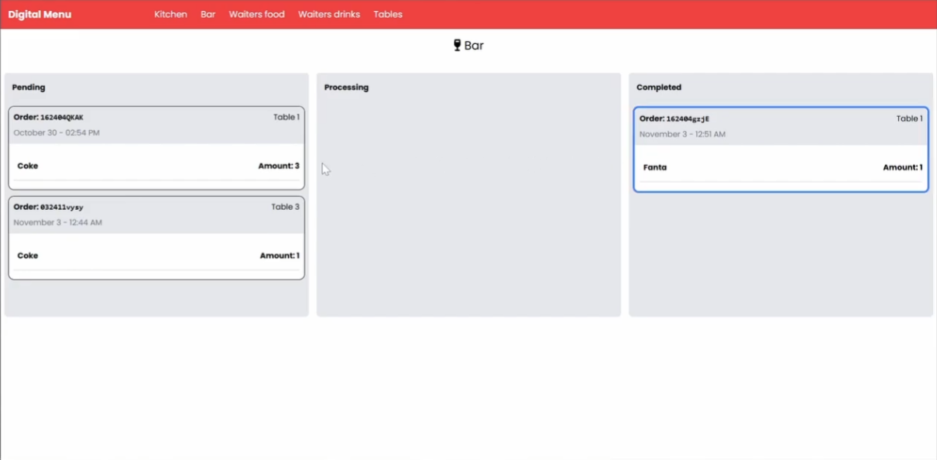
Task: Click the Processing column header
Action: click(x=346, y=88)
